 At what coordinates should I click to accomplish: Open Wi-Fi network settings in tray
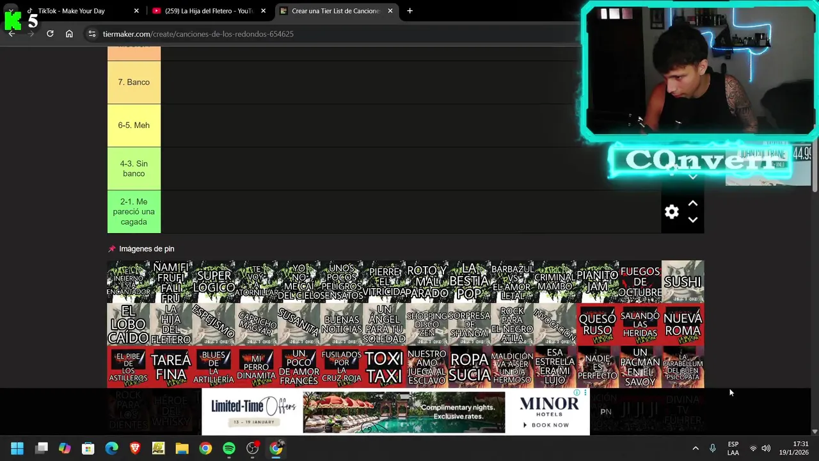pyautogui.click(x=753, y=449)
